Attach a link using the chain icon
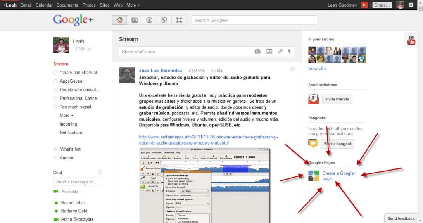Image resolution: width=423 pixels, height=223 pixels. tap(280, 51)
